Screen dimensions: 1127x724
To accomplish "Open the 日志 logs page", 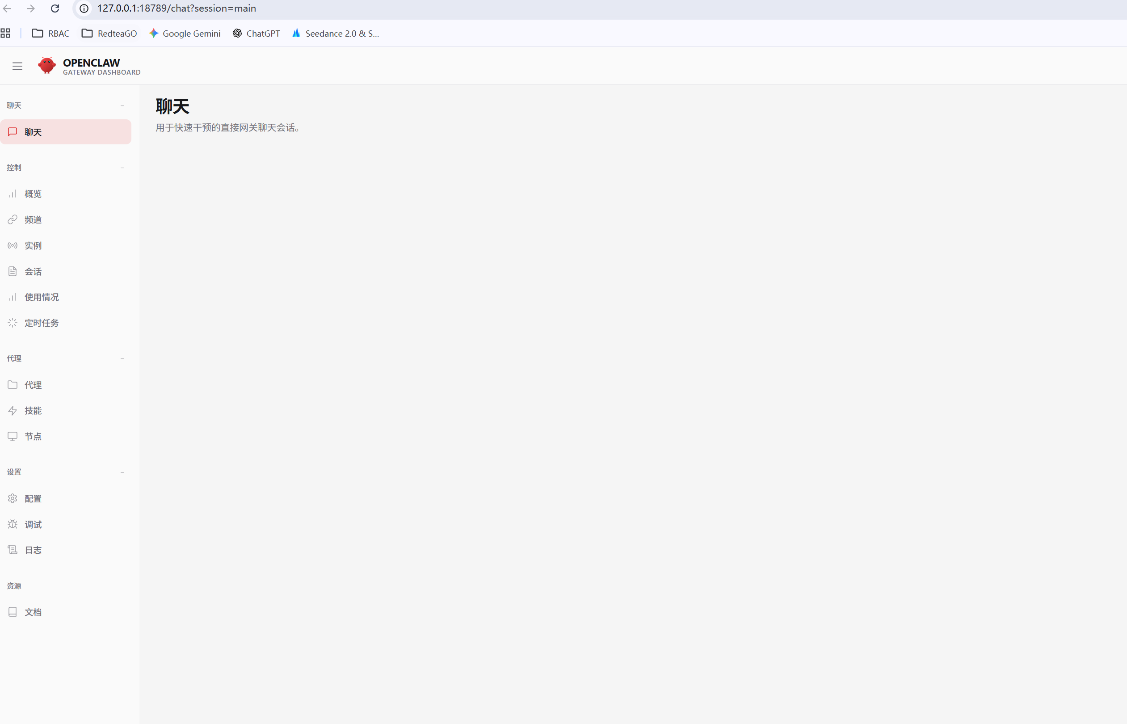I will click(34, 550).
